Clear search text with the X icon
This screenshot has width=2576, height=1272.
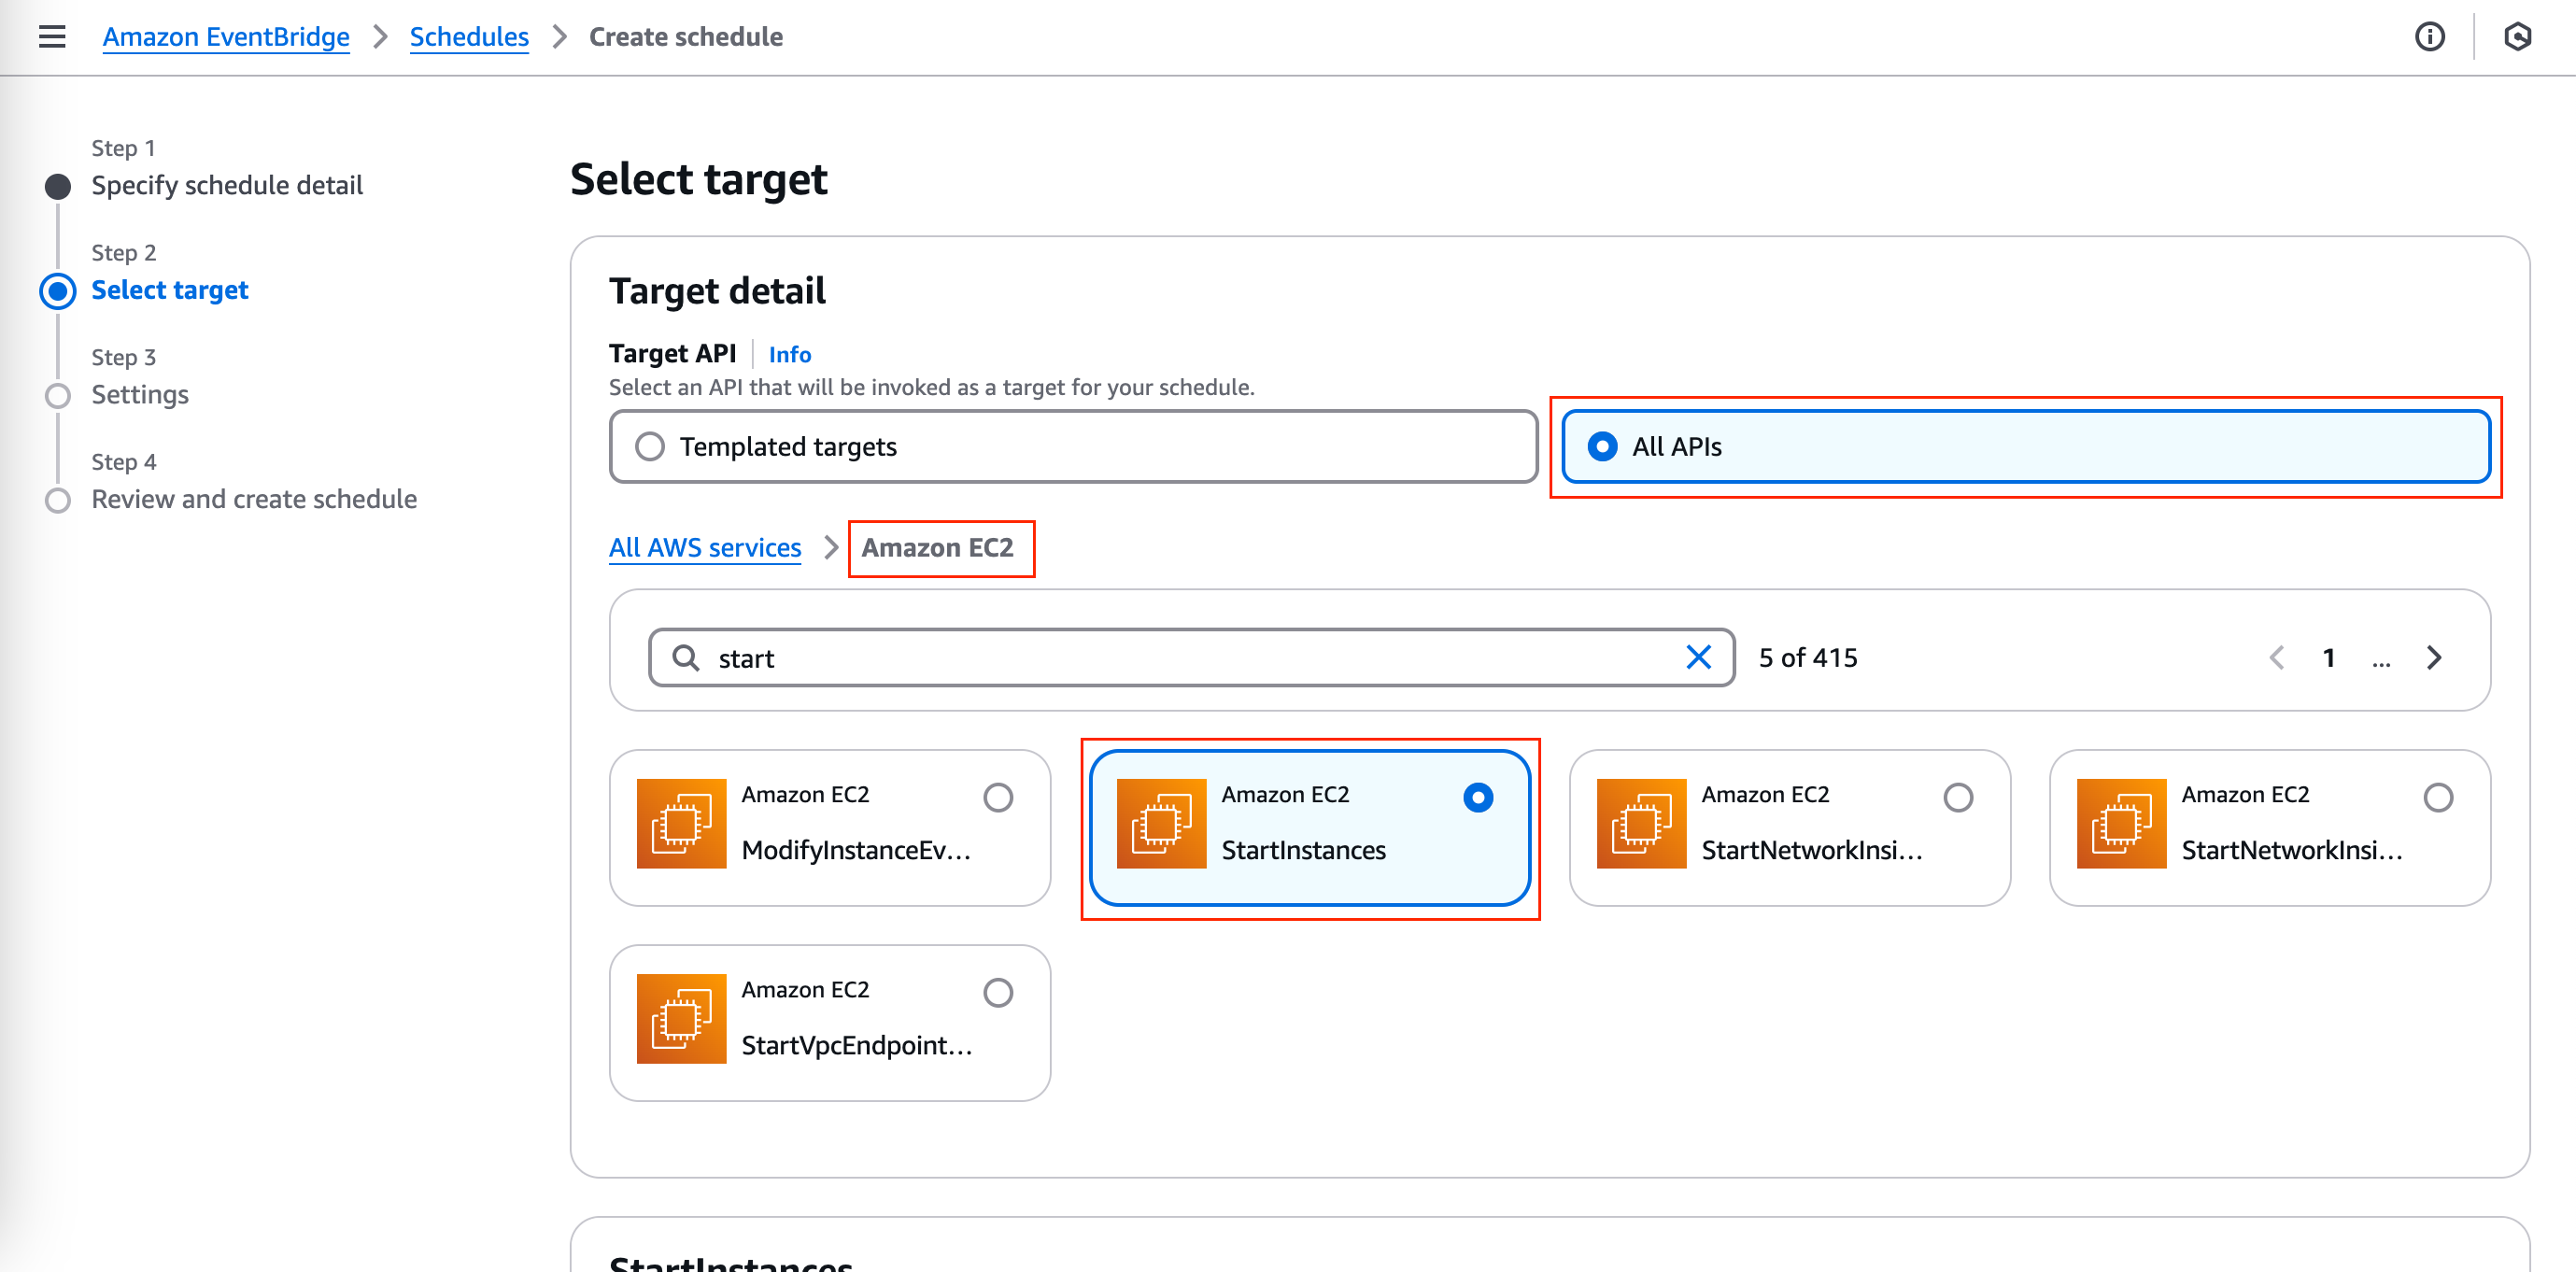1698,658
